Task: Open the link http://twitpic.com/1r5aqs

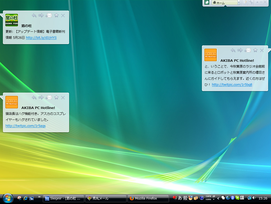Action: pyautogui.click(x=25, y=126)
